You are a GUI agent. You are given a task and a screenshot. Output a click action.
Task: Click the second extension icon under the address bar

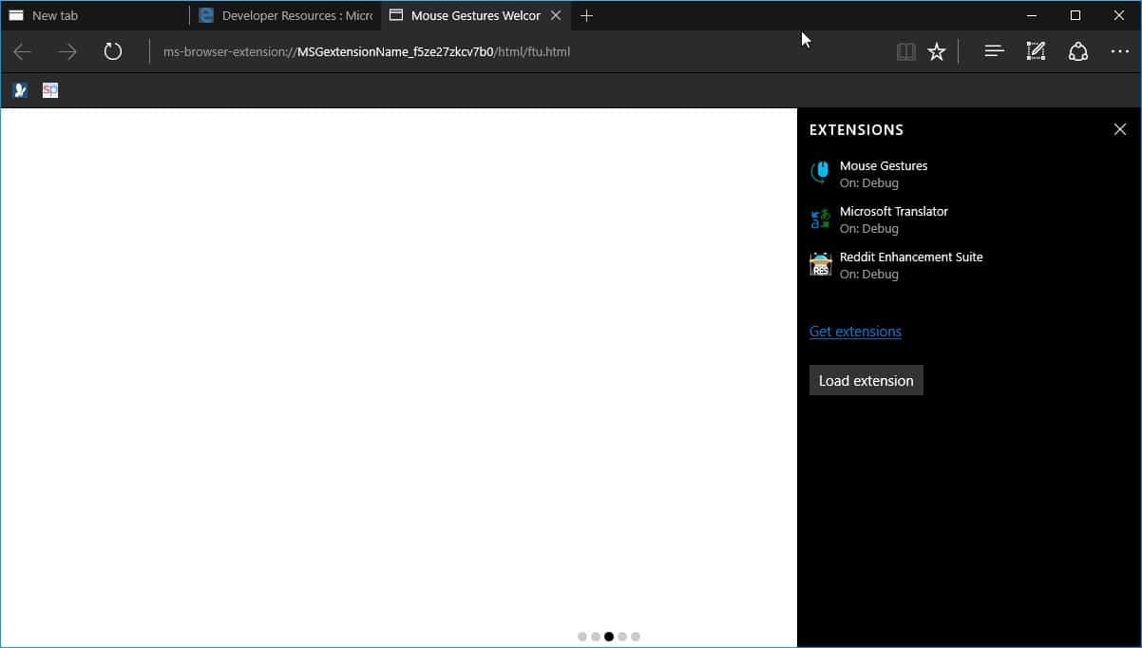(49, 89)
